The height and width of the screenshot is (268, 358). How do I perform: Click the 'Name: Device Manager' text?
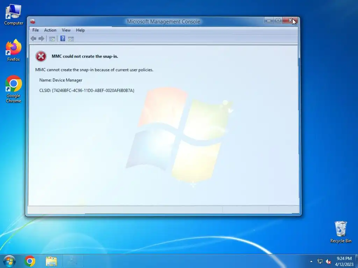pyautogui.click(x=61, y=80)
